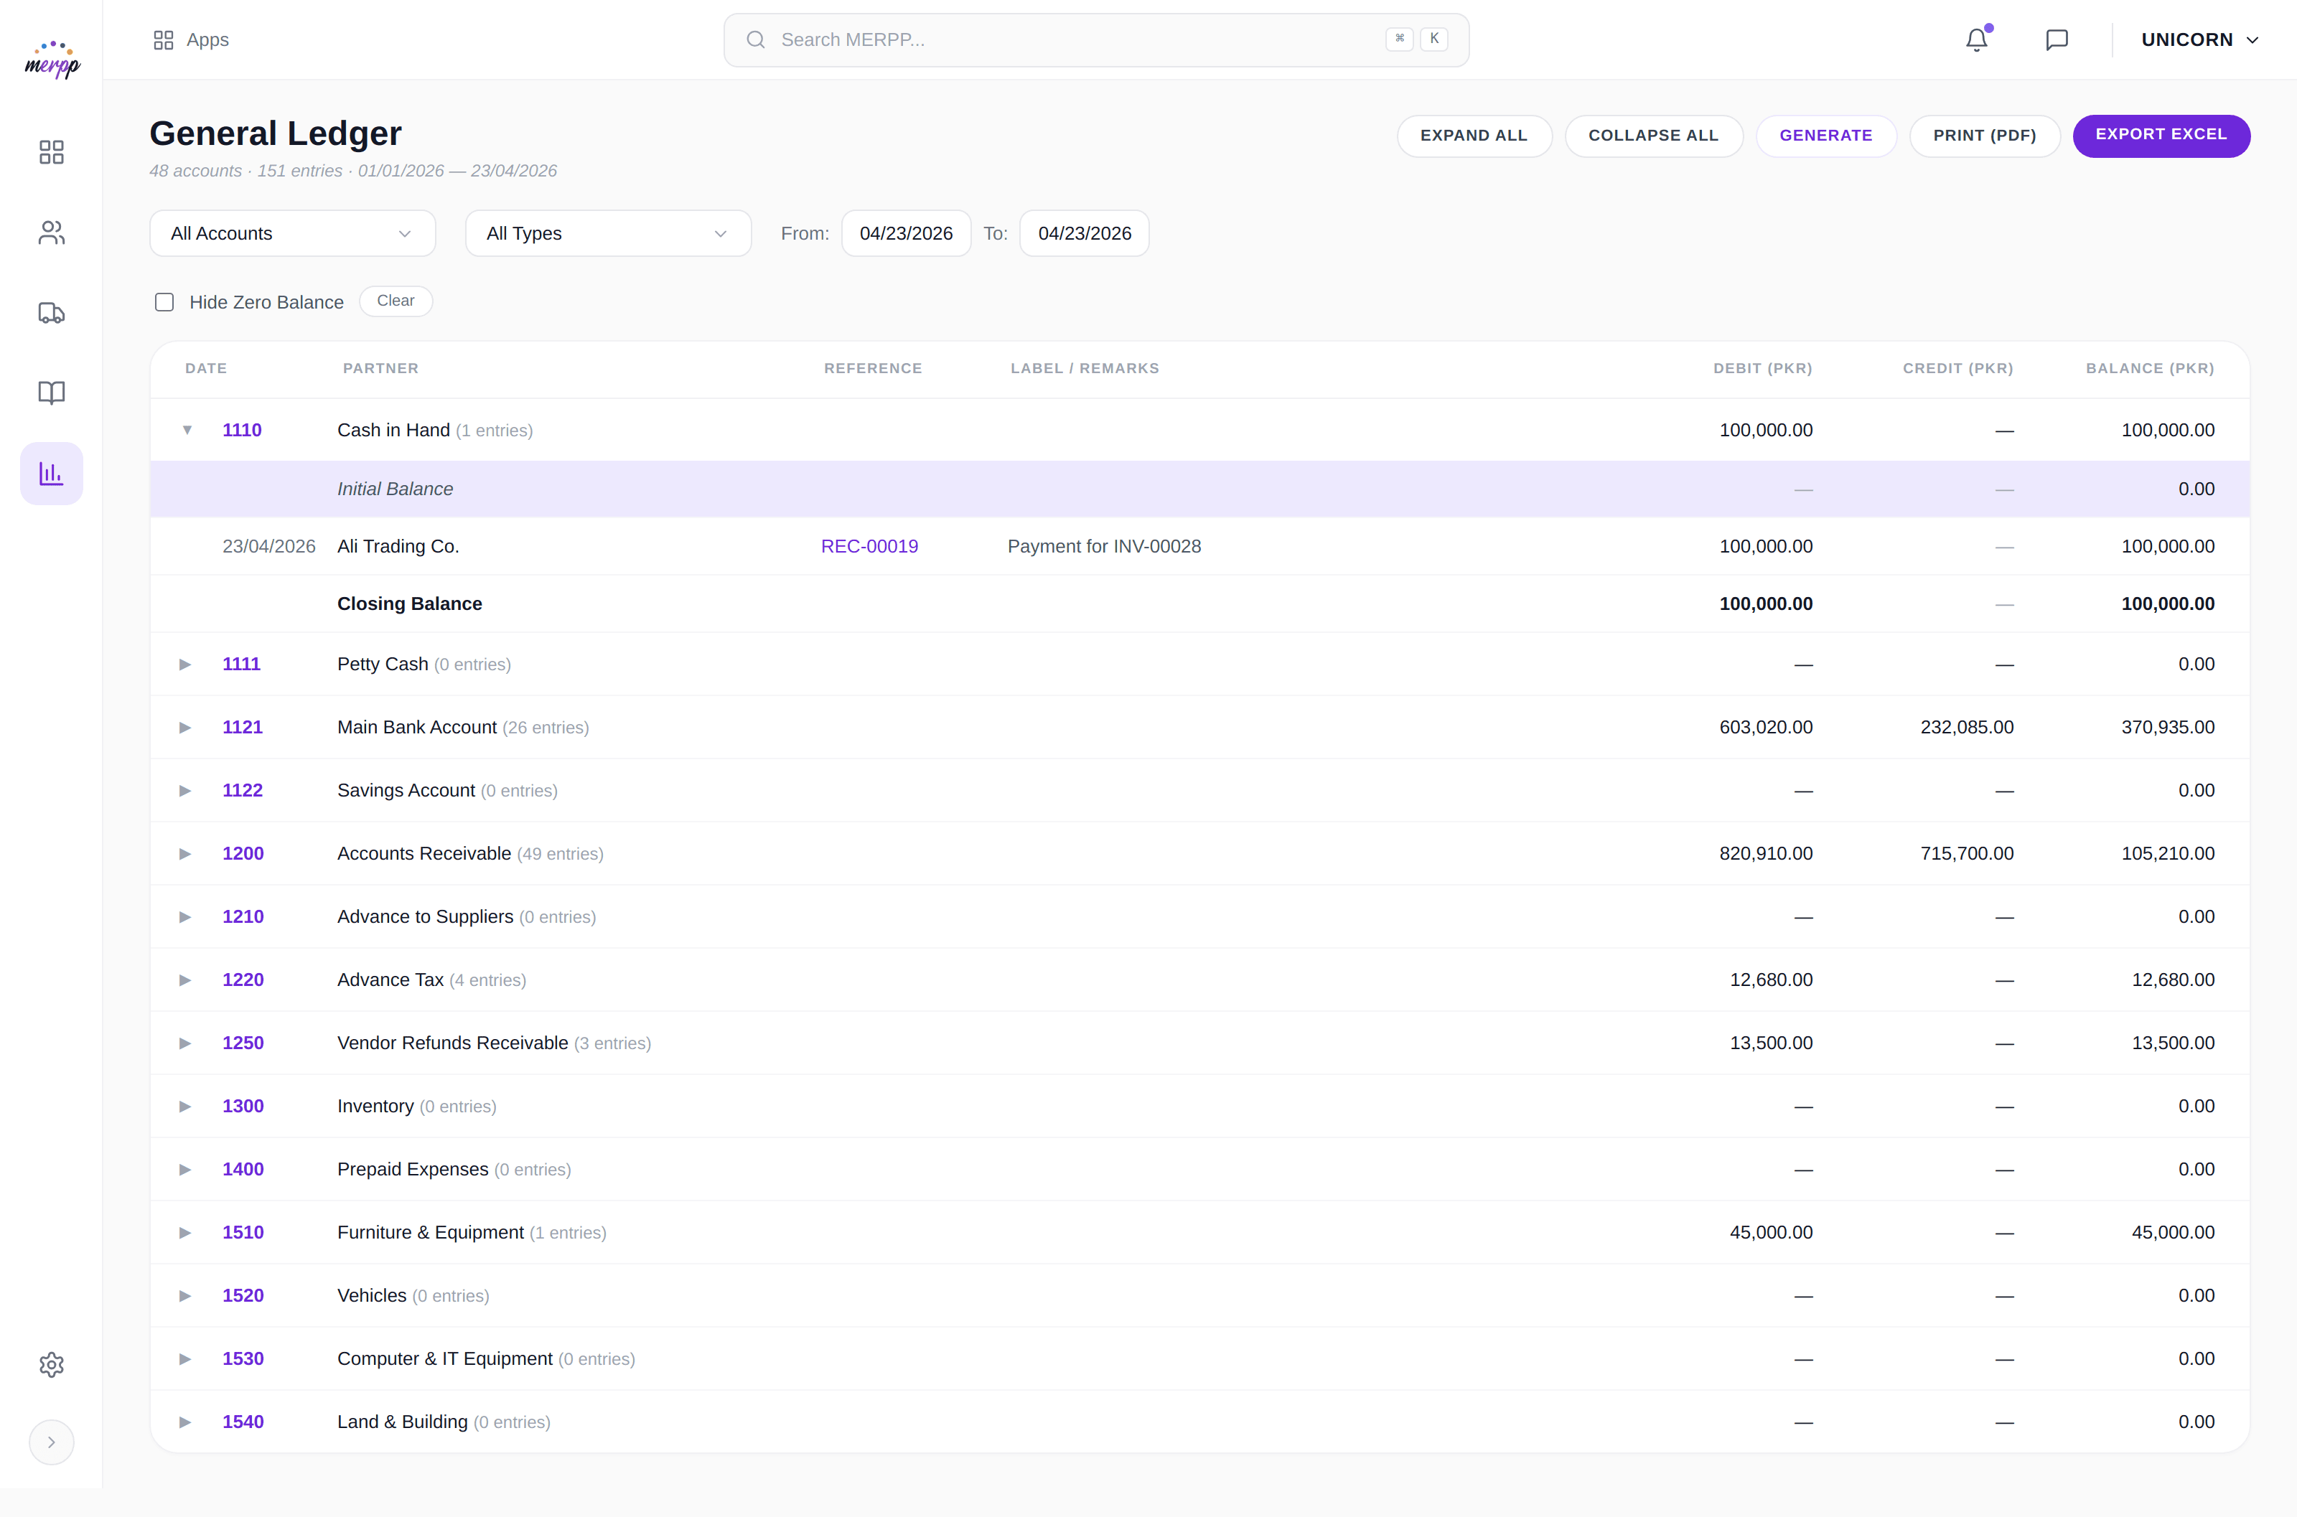Viewport: 2297px width, 1517px height.
Task: Open the deliveries truck icon in sidebar
Action: (x=51, y=312)
